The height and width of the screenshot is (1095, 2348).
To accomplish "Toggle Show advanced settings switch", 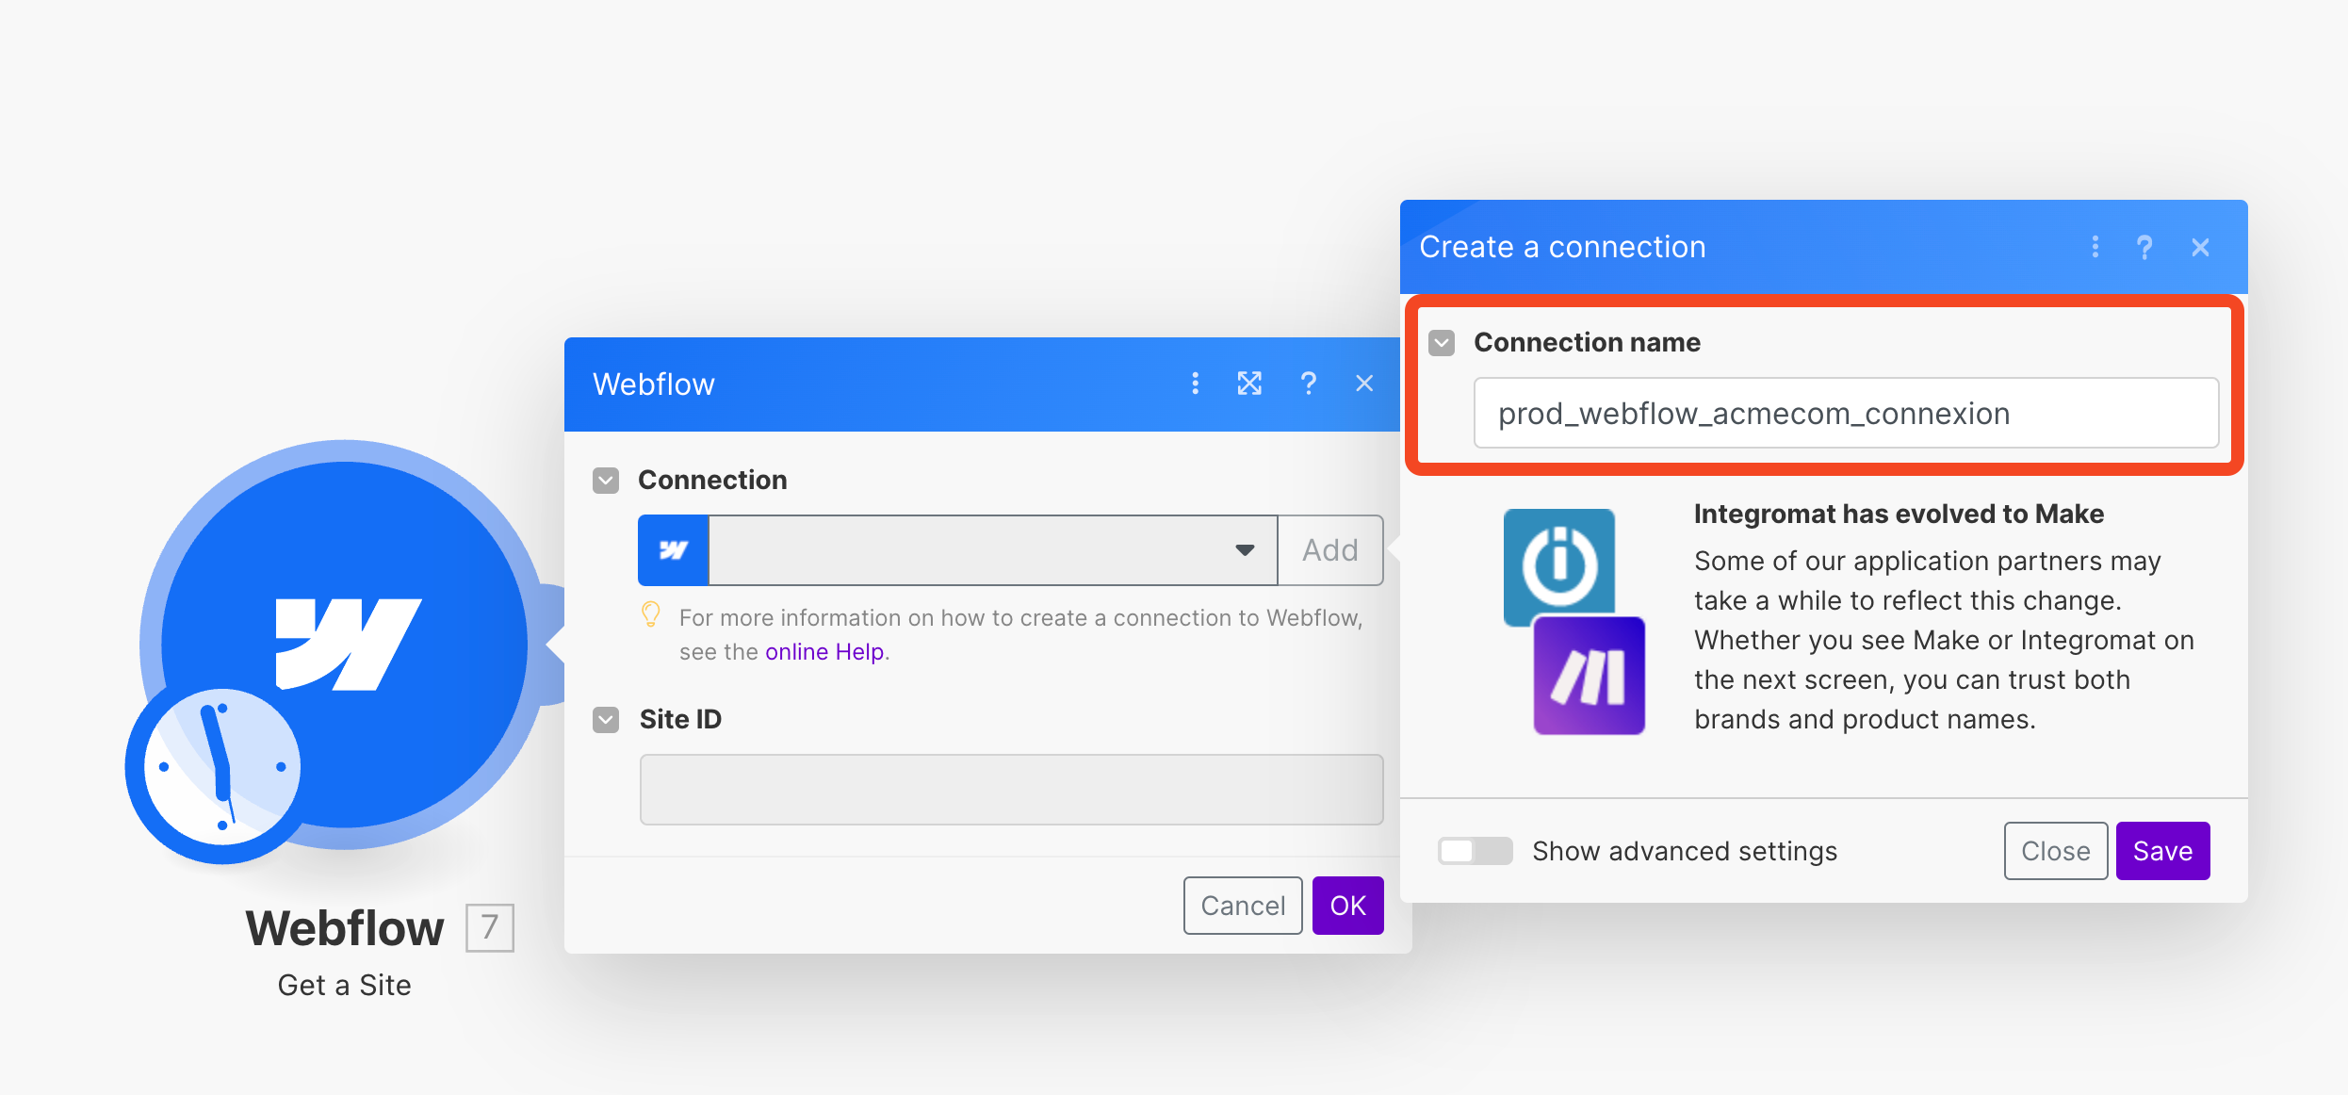I will pos(1475,851).
